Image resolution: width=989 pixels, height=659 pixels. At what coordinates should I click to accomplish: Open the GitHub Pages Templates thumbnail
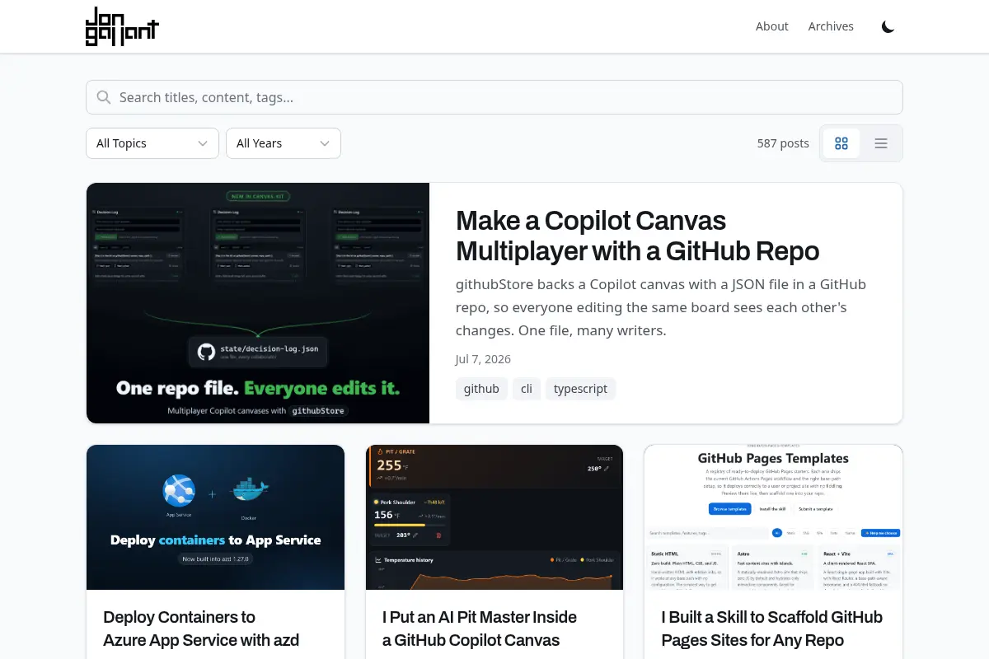pos(773,517)
